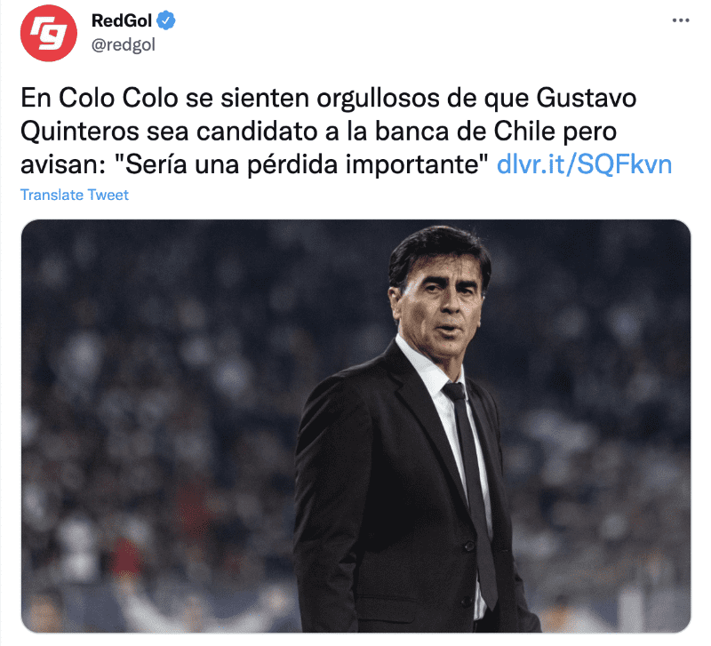This screenshot has height=646, width=711.
Task: Click the word "Quinteros" in the tweet text
Action: coord(80,132)
